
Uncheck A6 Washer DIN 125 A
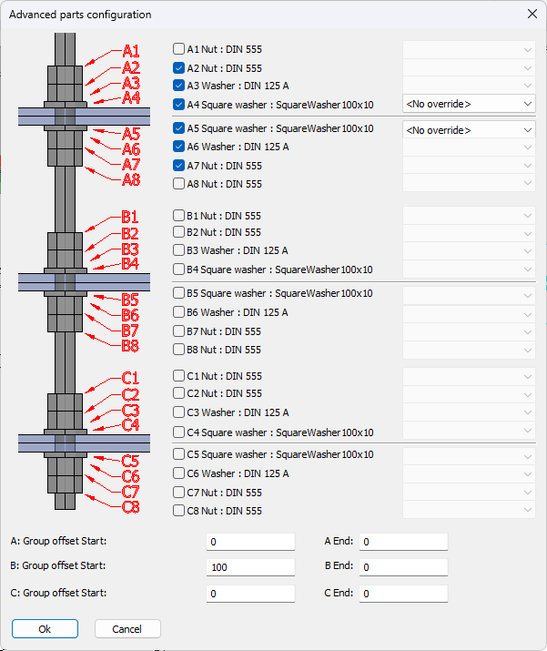click(179, 147)
